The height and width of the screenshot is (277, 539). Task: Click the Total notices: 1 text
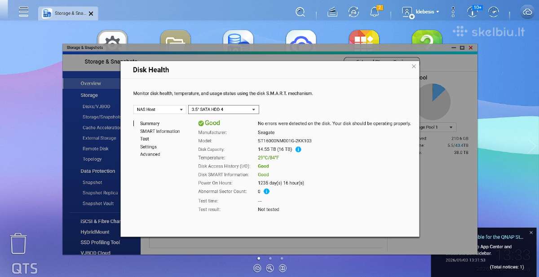pos(507,267)
